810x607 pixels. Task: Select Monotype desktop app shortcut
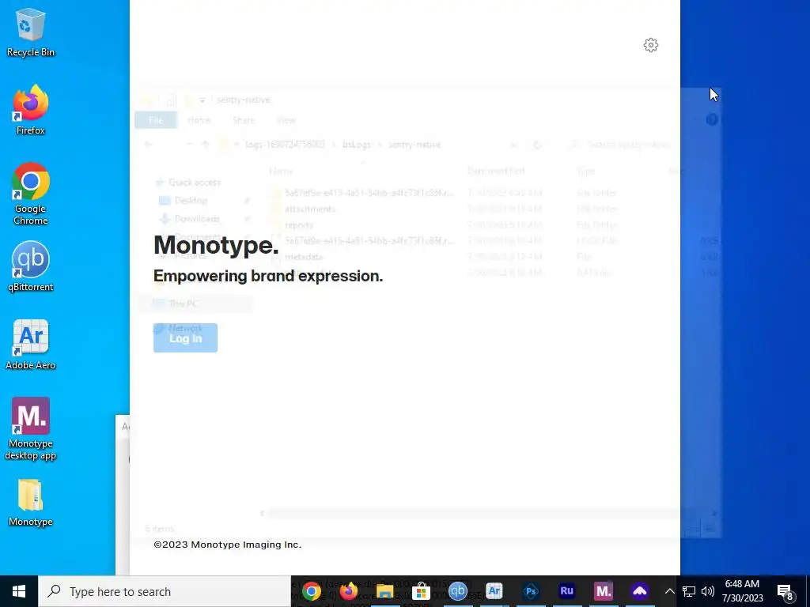[x=31, y=429]
